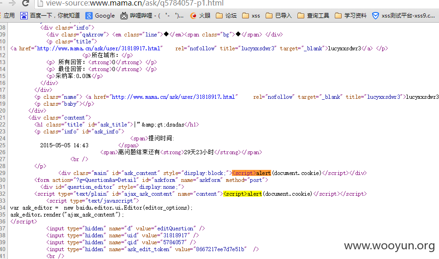Click the browser reload button

[25, 3]
